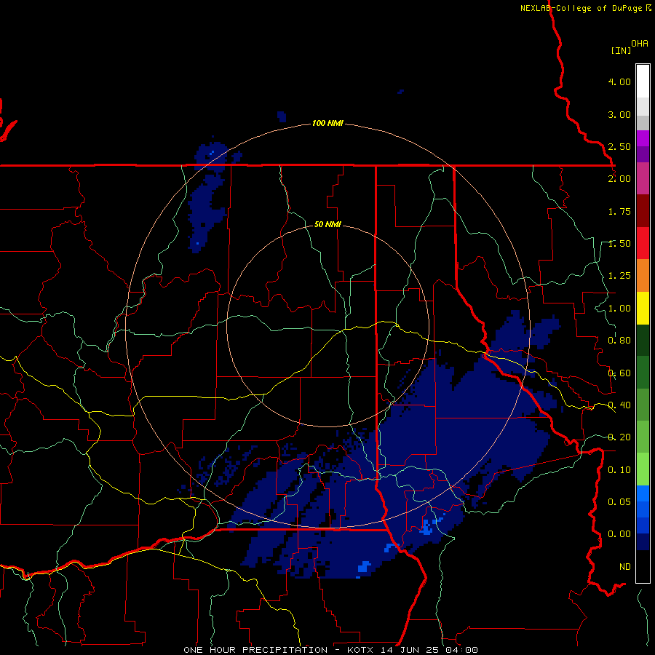Click the NEXLAB-College of DuPage credit text
This screenshot has height=655, width=655.
[585, 8]
